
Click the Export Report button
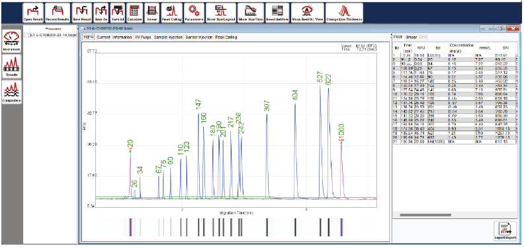pos(505,232)
